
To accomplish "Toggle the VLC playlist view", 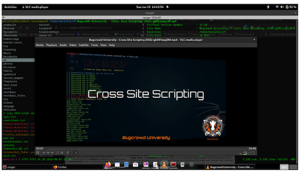I will click(x=68, y=153).
